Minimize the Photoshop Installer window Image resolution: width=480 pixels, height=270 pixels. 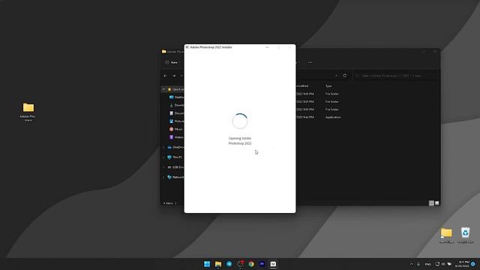tap(267, 47)
